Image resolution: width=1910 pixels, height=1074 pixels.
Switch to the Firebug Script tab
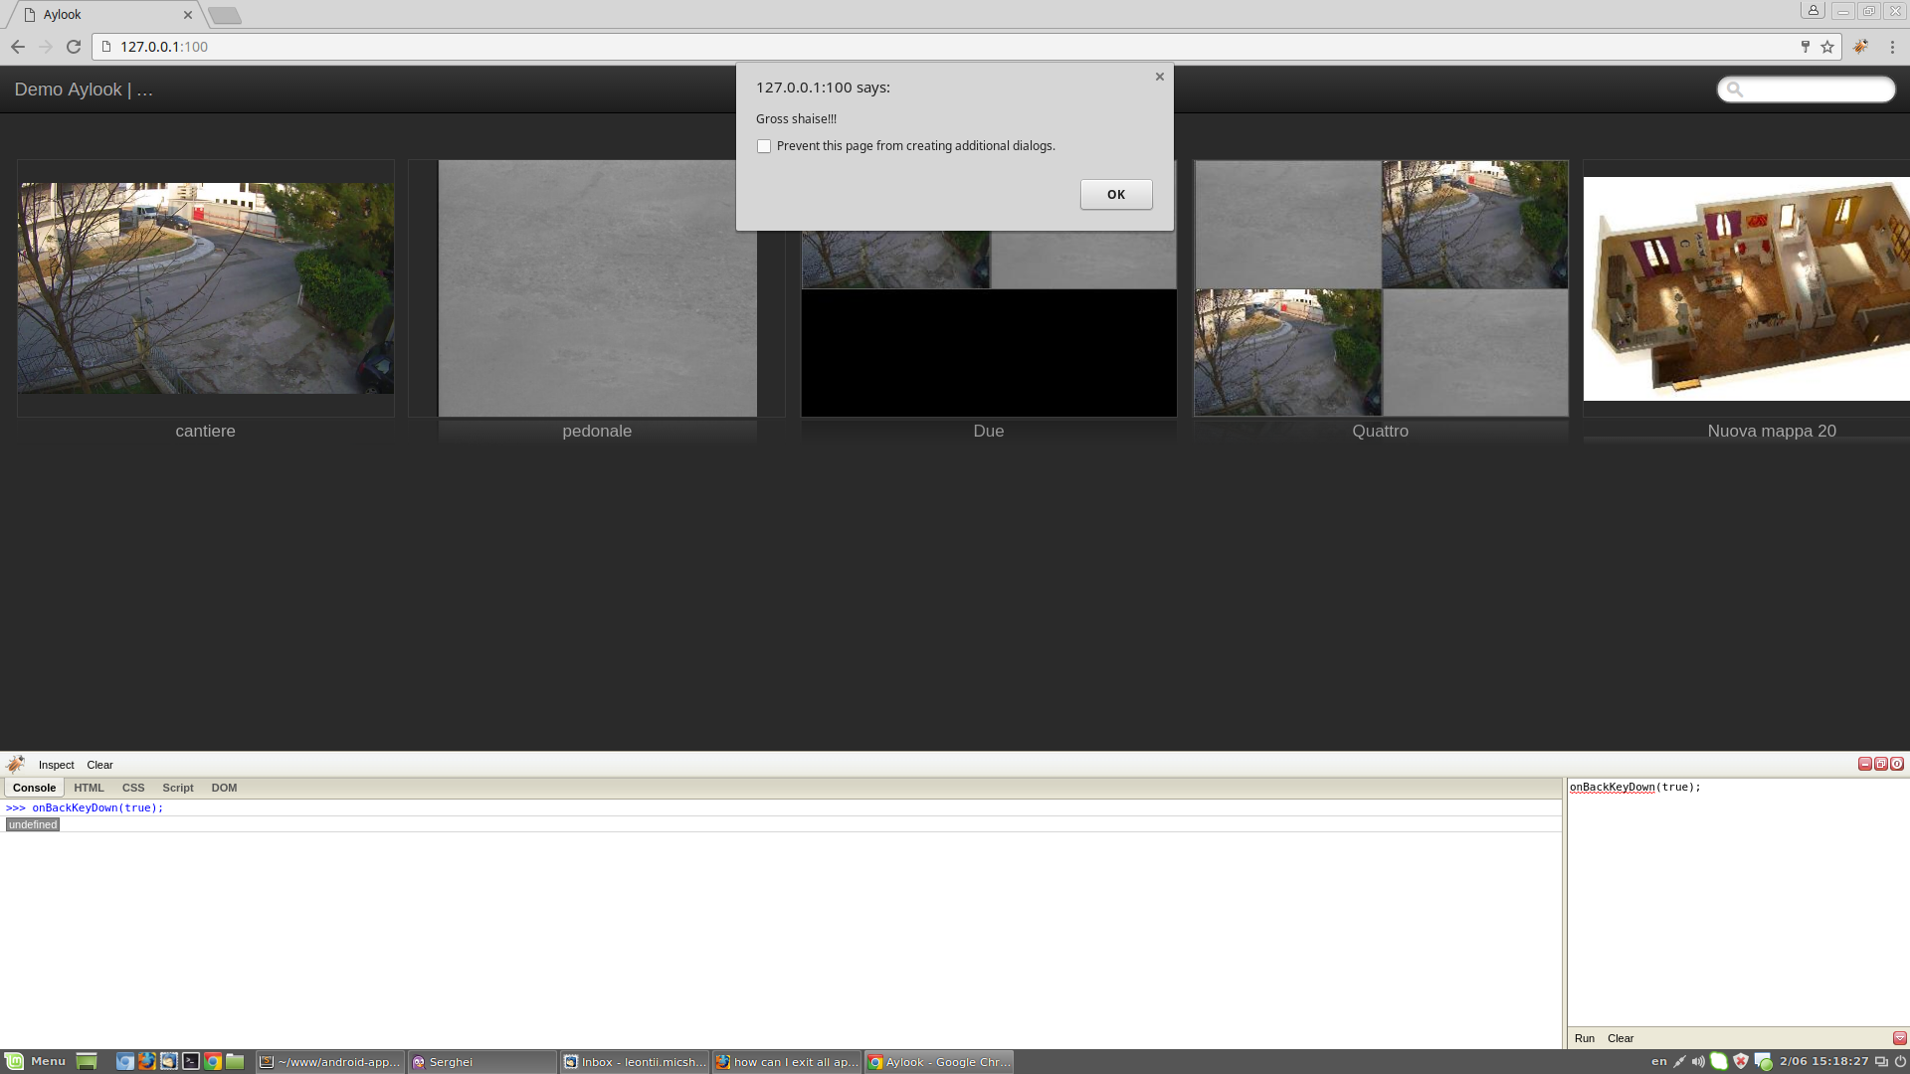pyautogui.click(x=178, y=788)
